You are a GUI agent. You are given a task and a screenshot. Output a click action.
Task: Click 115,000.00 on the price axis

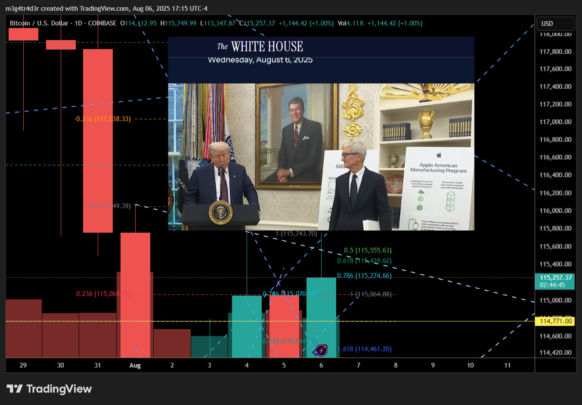[x=556, y=300]
